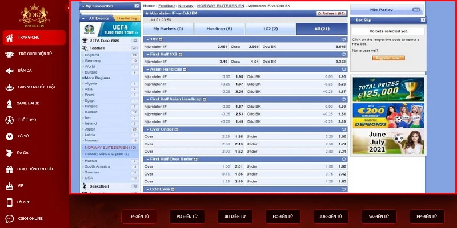Open the Live Betting tab

[127, 18]
